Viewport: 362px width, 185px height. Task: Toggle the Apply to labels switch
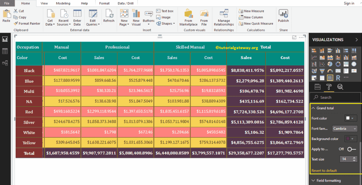[351, 149]
